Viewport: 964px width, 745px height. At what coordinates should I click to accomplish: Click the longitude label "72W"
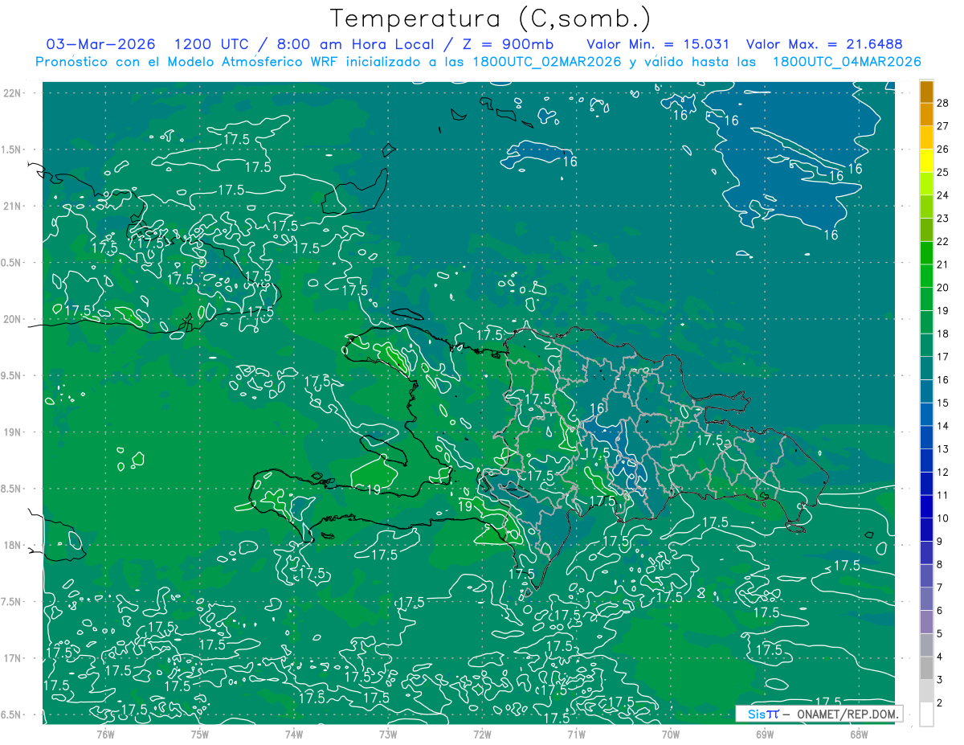click(x=482, y=735)
